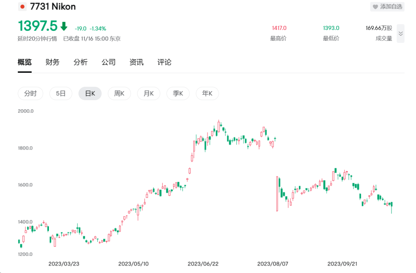Click the 2023/09/21 date label
416x273 pixels.
[342, 264]
